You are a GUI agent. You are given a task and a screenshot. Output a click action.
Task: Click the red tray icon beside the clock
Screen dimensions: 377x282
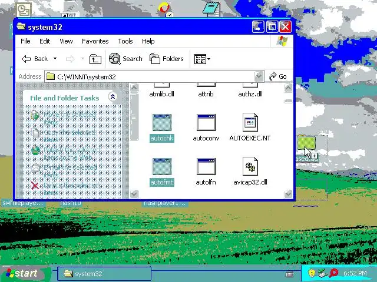334,273
